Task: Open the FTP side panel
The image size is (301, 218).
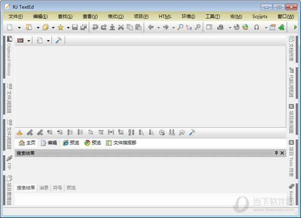Action: tap(9, 162)
